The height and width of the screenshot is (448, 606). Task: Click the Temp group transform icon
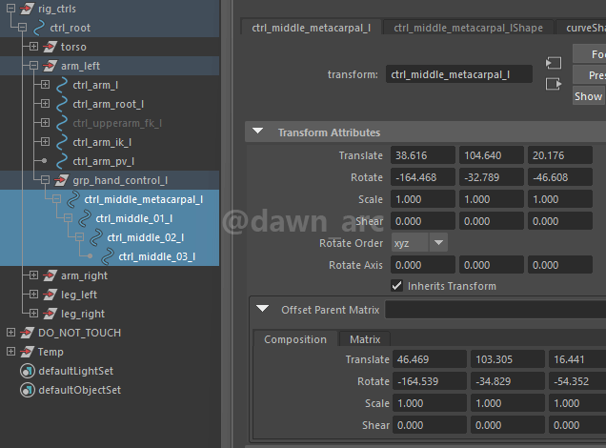[x=27, y=352]
